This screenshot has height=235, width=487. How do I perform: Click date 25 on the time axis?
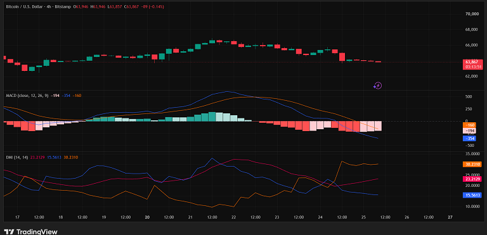(x=364, y=217)
